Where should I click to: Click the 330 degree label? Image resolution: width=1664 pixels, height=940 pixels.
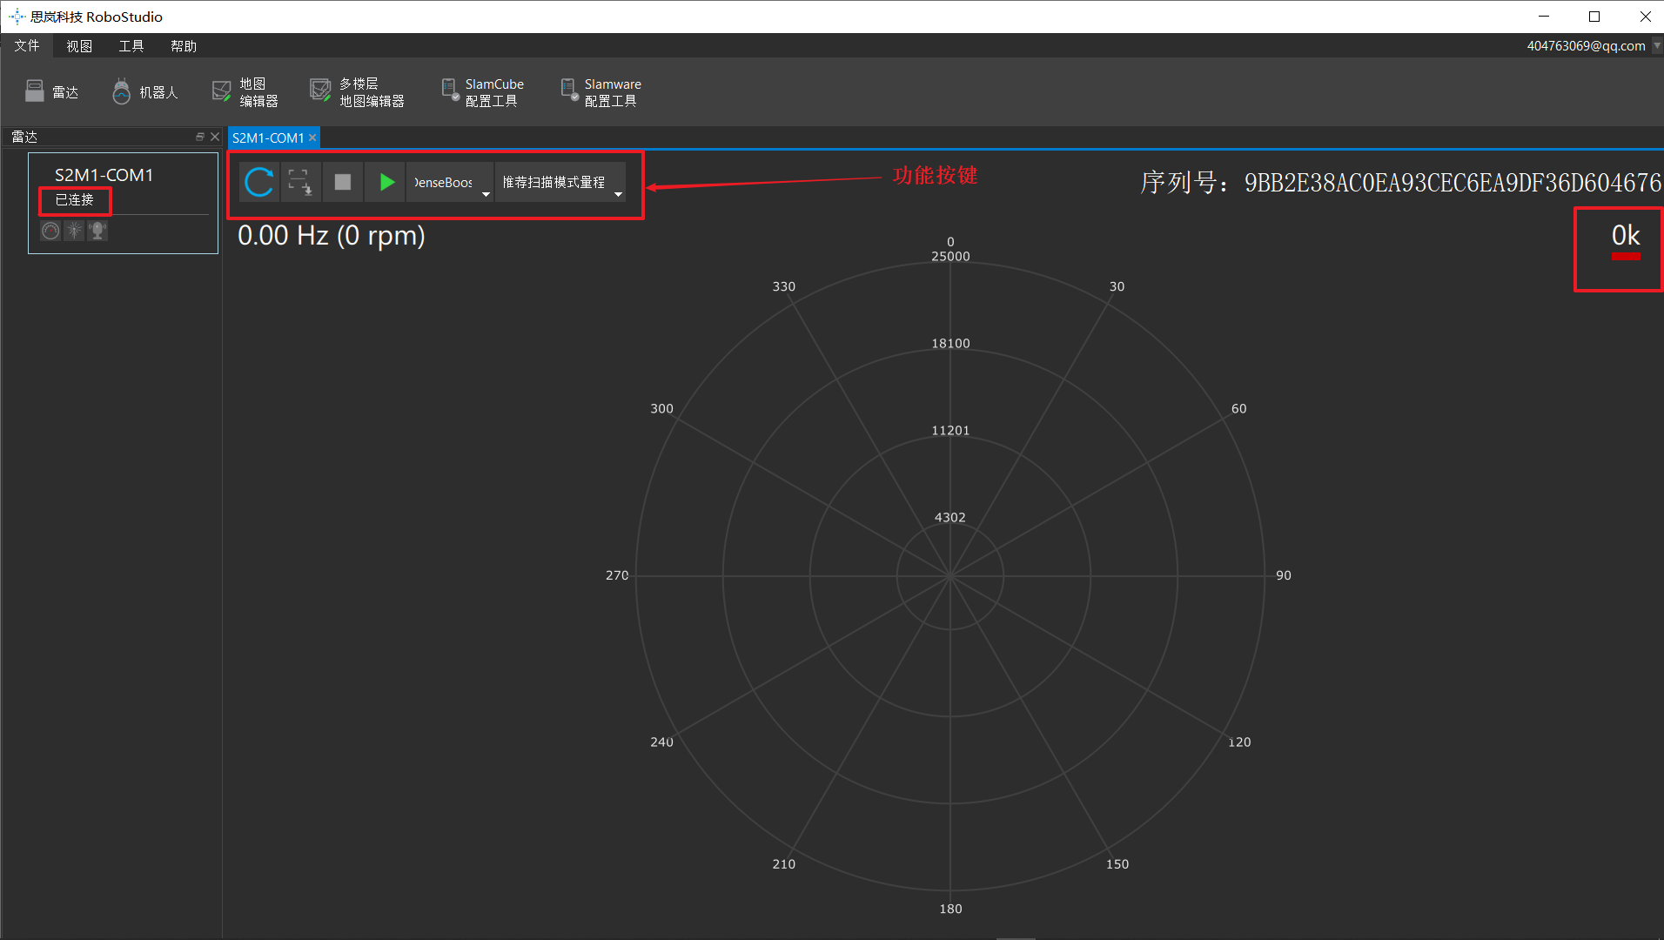tap(784, 286)
